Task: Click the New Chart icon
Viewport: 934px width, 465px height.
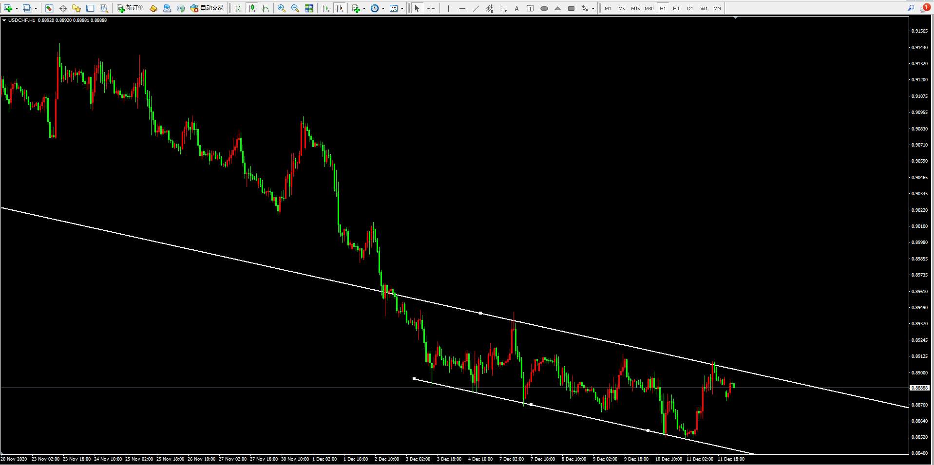Action: coord(8,8)
